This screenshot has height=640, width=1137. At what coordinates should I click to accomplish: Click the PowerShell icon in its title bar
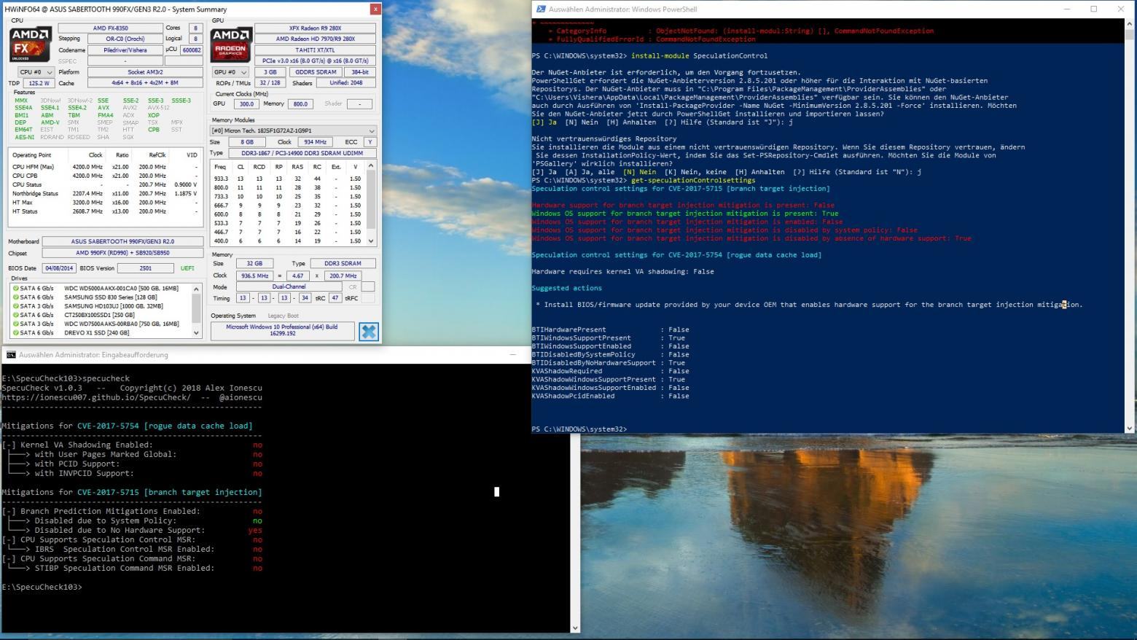coord(541,9)
